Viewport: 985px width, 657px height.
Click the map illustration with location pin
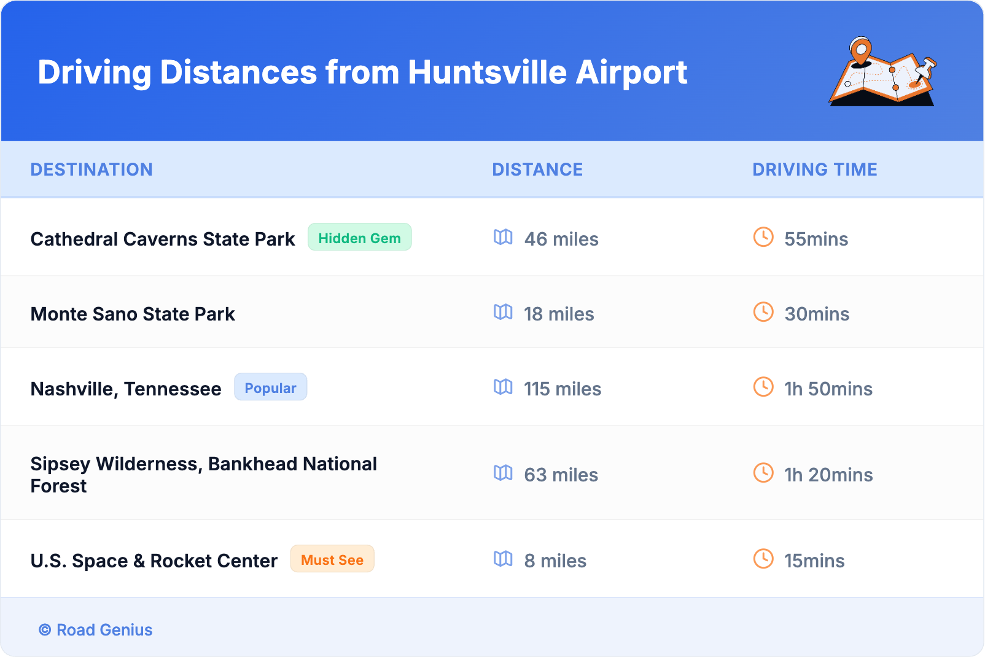click(x=882, y=72)
